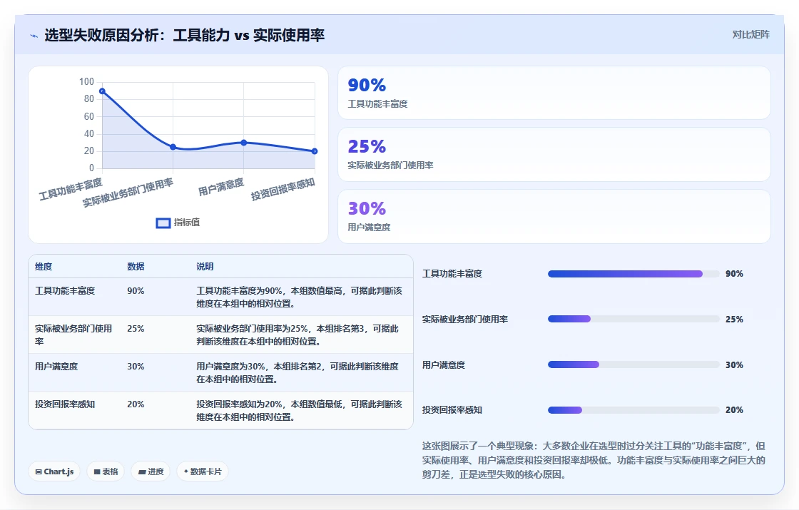
Task: Click the 20% value beside progress bar
Action: [734, 410]
